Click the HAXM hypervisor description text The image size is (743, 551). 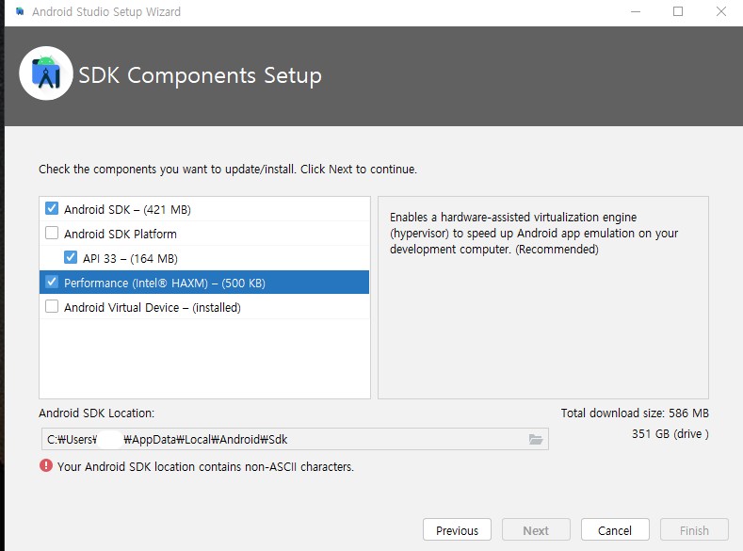534,233
